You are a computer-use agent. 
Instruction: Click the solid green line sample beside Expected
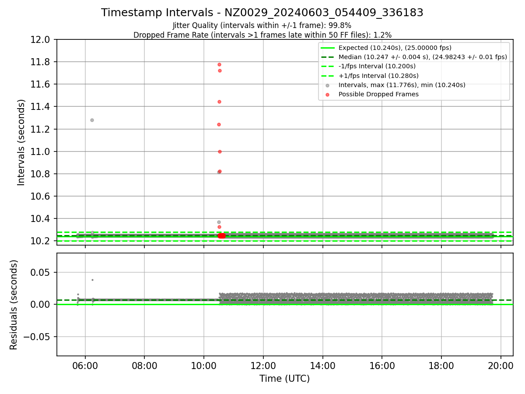[327, 48]
